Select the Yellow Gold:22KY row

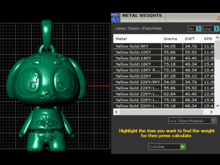(x=164, y=76)
